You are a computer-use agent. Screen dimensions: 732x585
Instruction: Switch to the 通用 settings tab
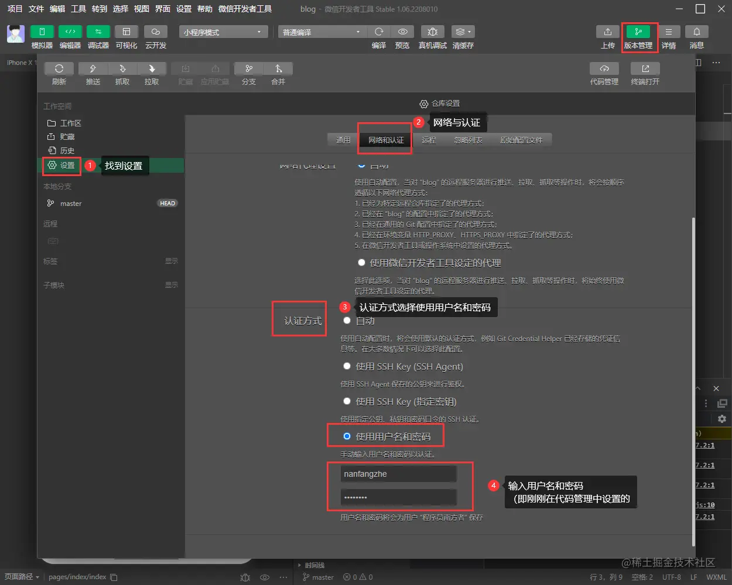343,140
